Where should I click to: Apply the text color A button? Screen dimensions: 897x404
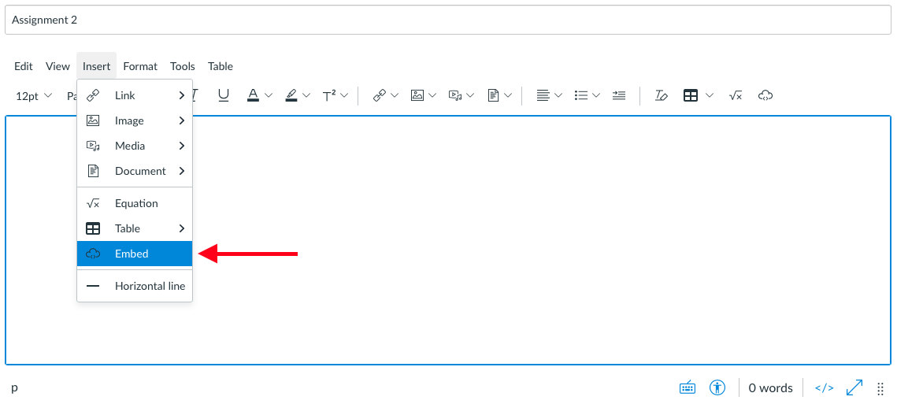click(253, 95)
